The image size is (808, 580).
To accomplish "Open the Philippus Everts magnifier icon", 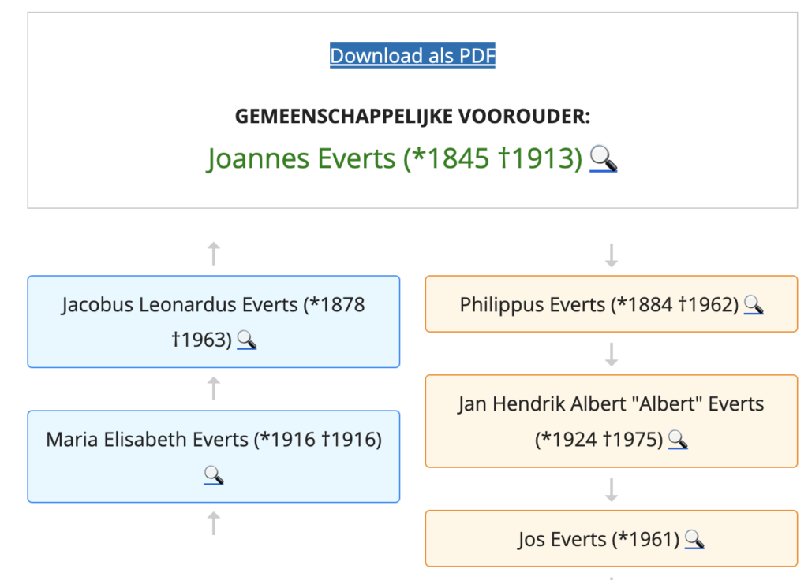I will (753, 304).
